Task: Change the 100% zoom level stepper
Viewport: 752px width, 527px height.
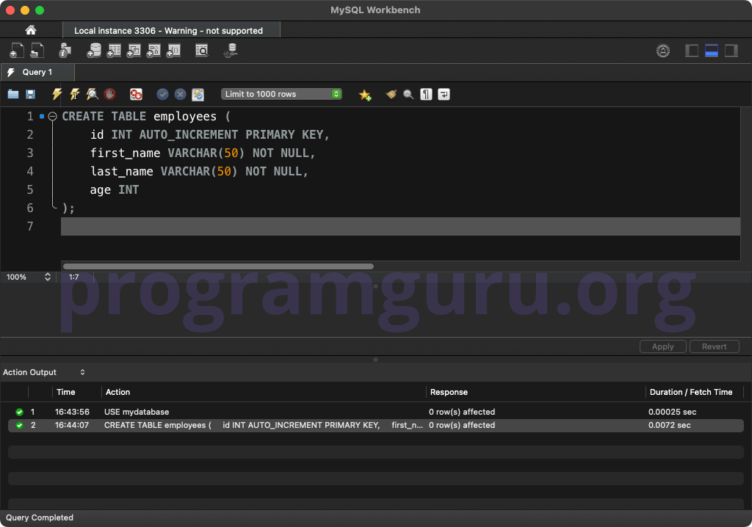Action: (48, 277)
